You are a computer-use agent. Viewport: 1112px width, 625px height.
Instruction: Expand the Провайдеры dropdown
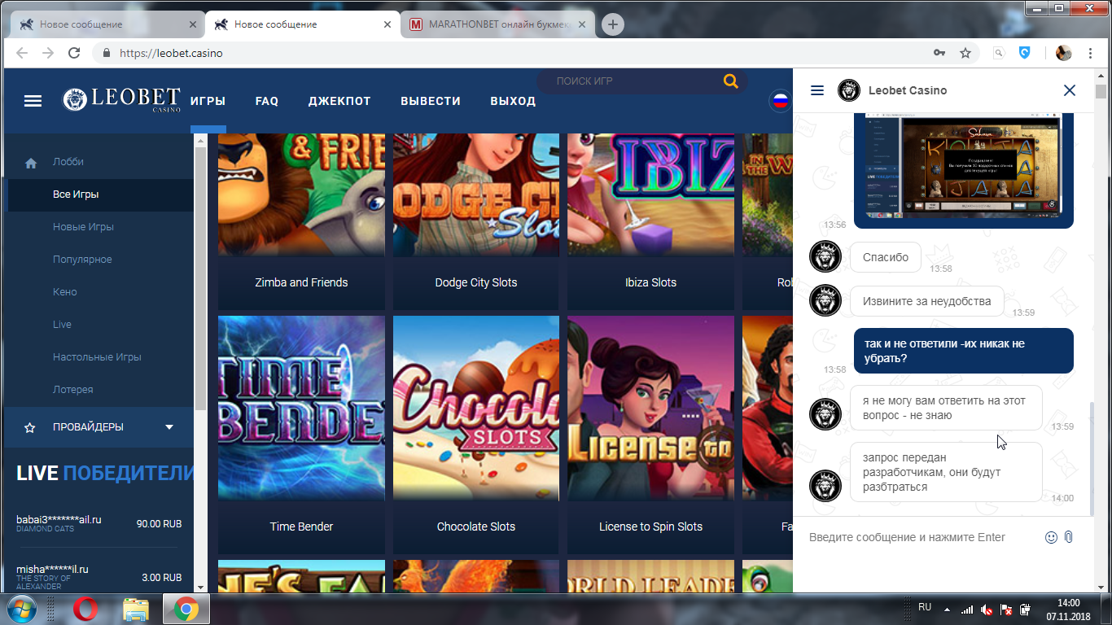click(x=169, y=427)
